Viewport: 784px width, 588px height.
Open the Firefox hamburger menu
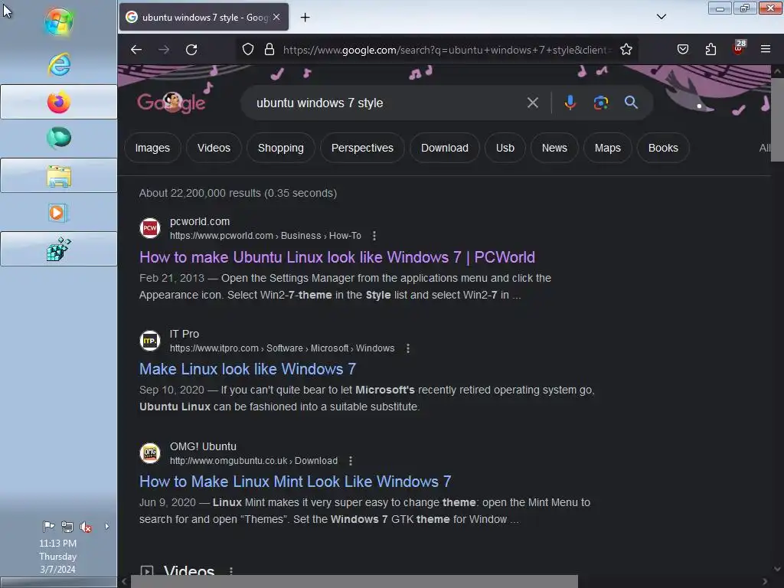pos(766,49)
